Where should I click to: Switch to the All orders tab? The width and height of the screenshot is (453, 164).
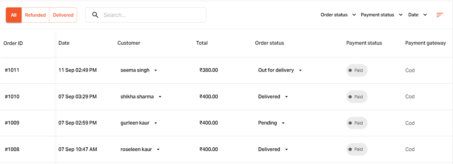pos(14,15)
